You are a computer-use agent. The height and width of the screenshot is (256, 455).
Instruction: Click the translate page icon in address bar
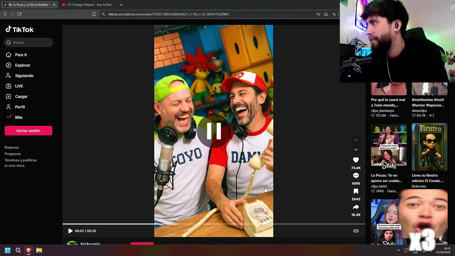[x=334, y=14]
